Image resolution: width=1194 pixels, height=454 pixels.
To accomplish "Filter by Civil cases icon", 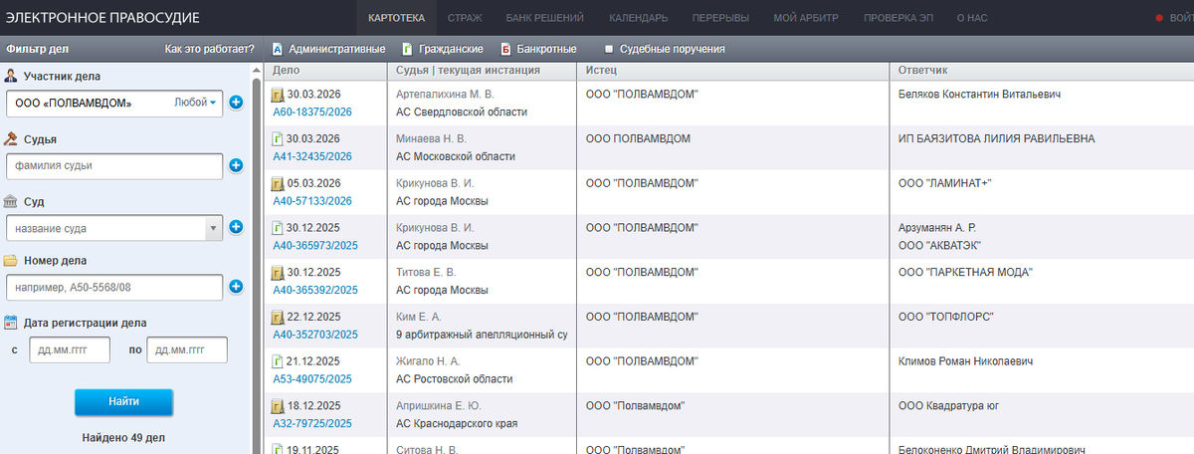I will click(x=408, y=49).
